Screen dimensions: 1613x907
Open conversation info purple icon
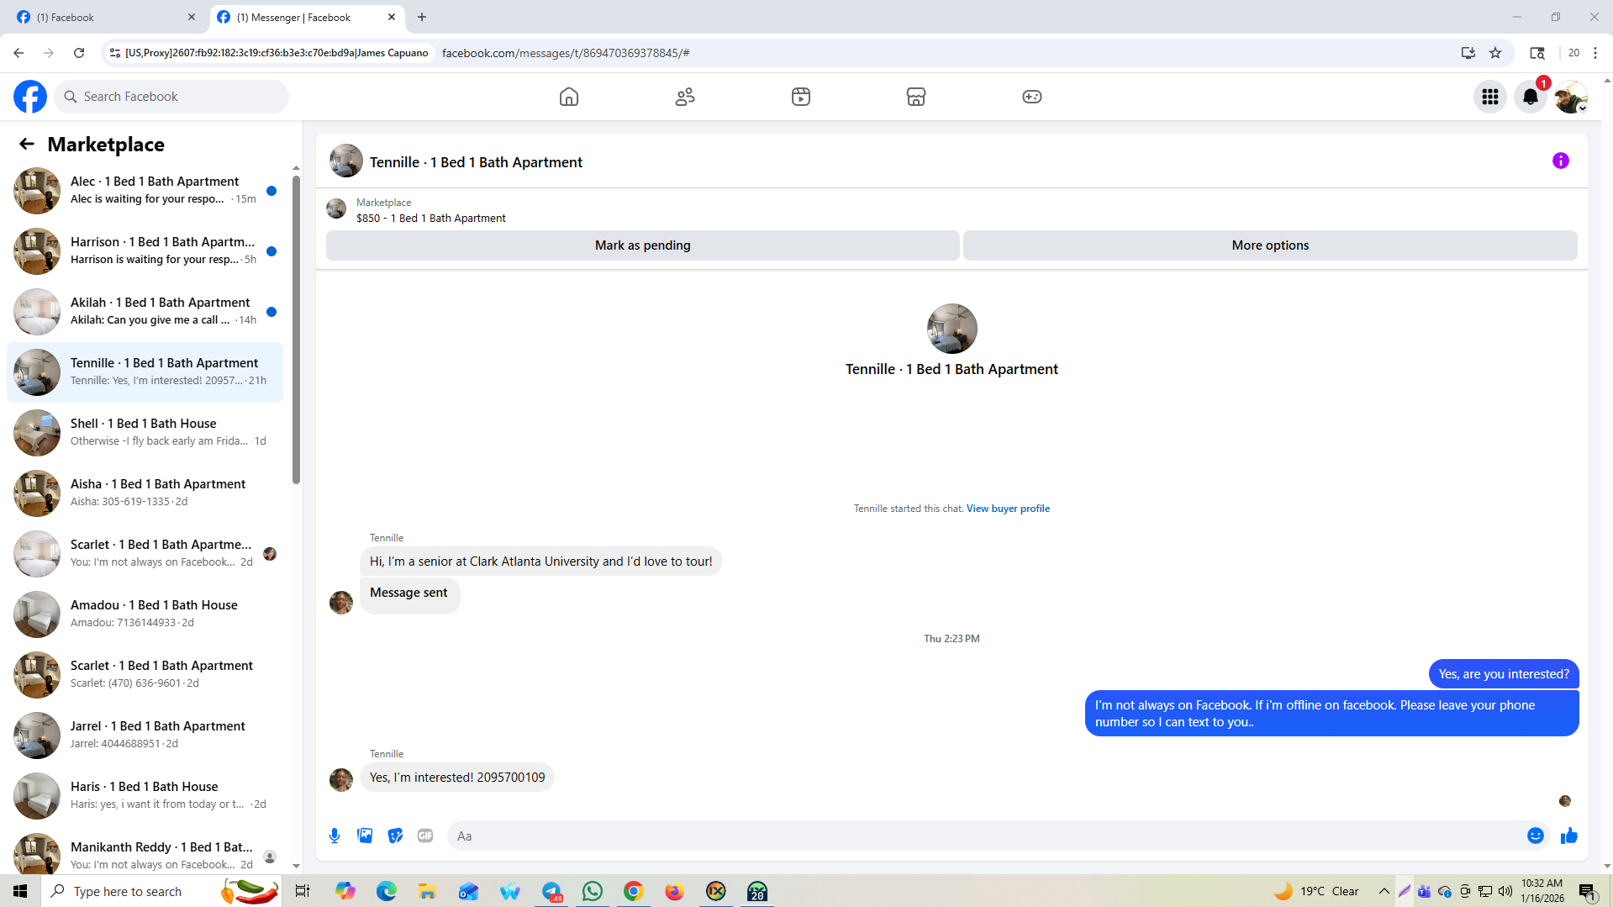tap(1561, 161)
